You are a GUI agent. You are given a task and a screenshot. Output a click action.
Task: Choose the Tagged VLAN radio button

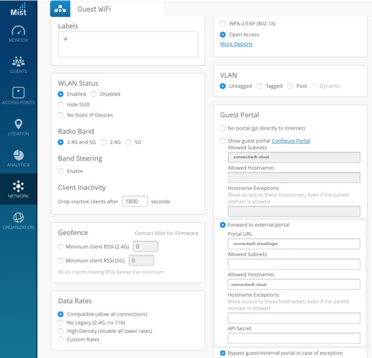[259, 86]
